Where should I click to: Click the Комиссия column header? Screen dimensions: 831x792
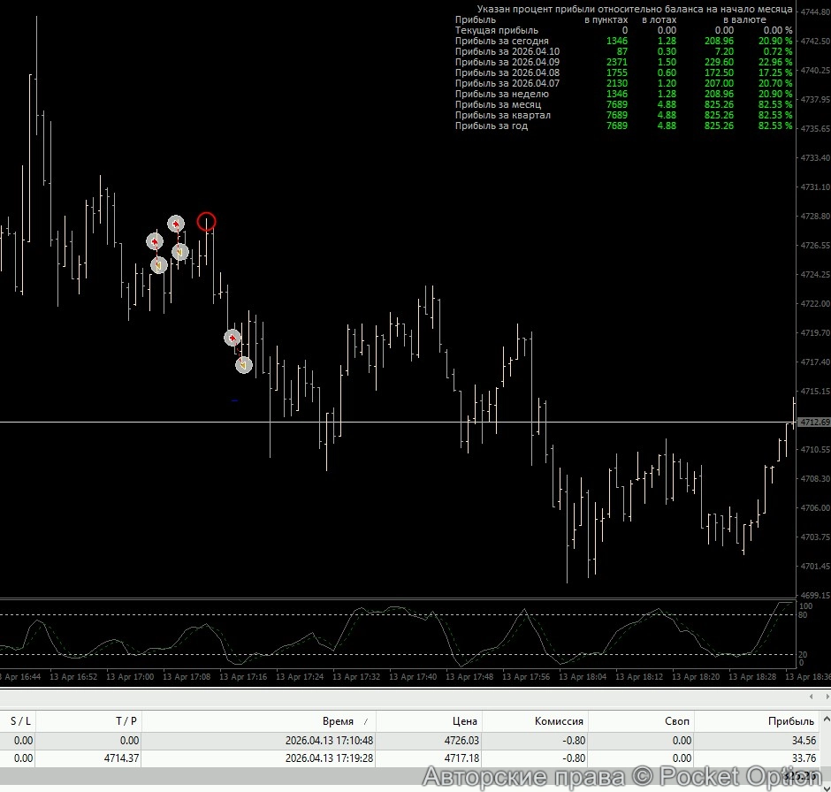(559, 721)
